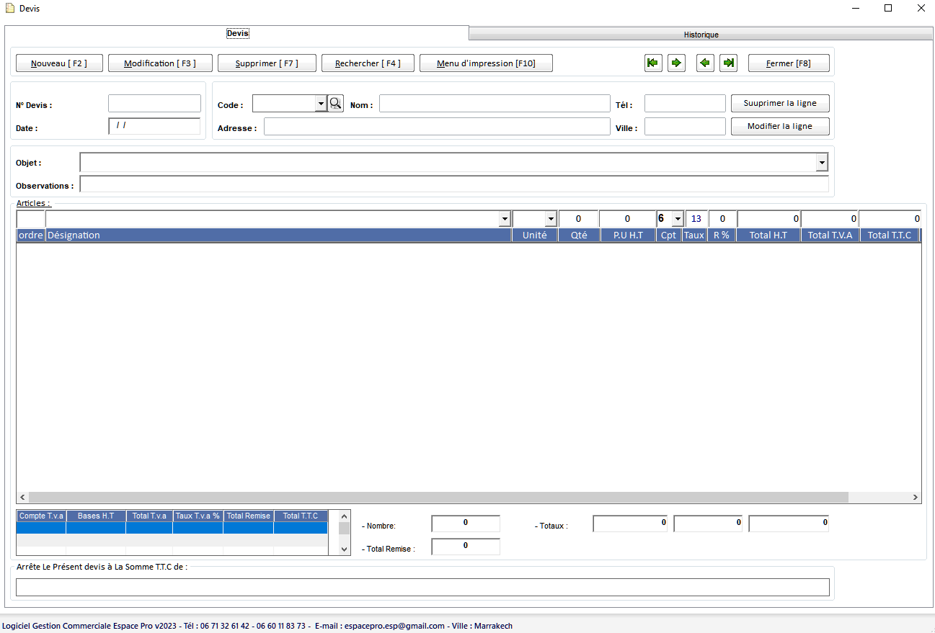Click the Désignation column header

278,235
